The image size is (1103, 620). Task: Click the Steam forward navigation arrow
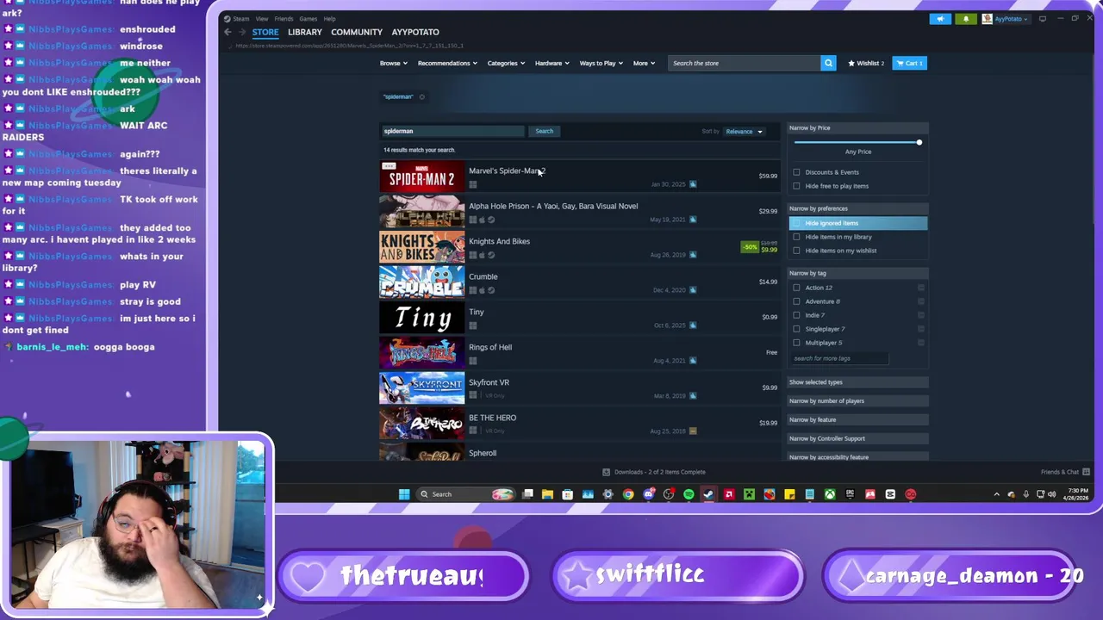(x=242, y=32)
